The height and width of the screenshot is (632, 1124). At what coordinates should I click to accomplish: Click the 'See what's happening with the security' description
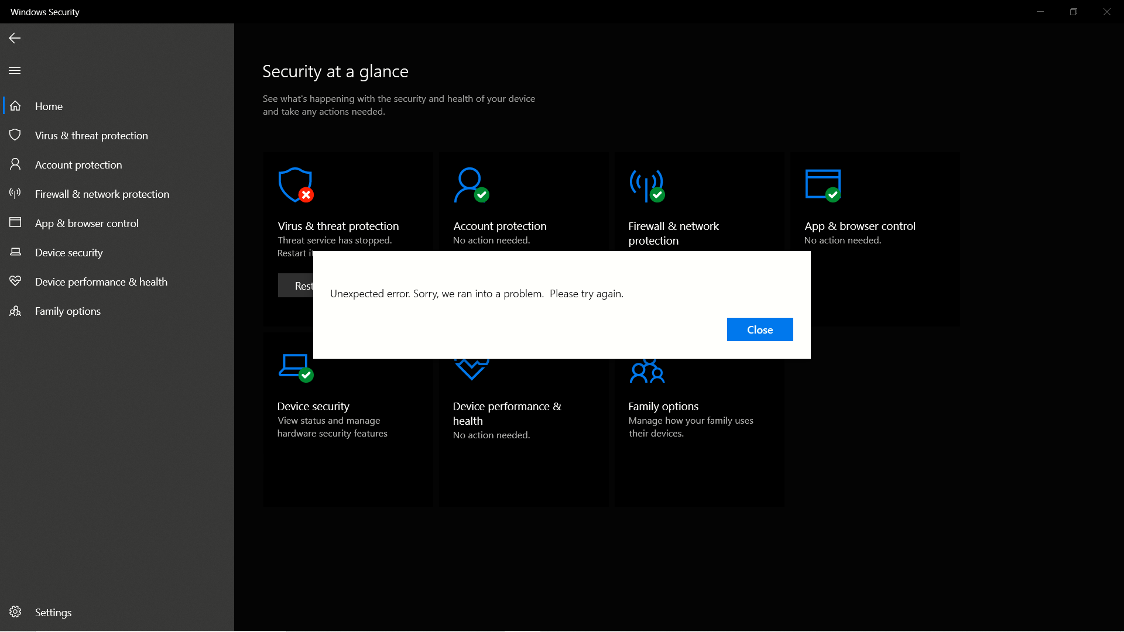[399, 105]
